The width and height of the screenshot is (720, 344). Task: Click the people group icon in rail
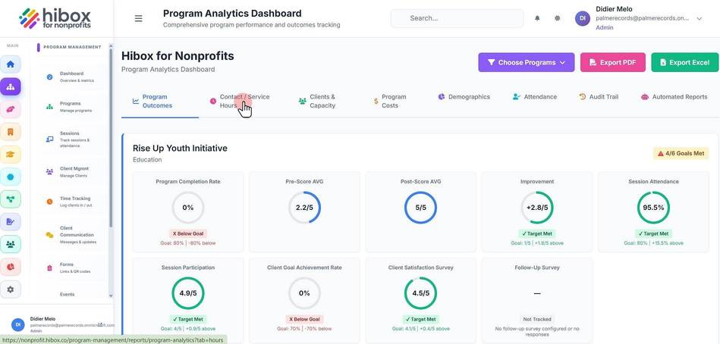10,245
